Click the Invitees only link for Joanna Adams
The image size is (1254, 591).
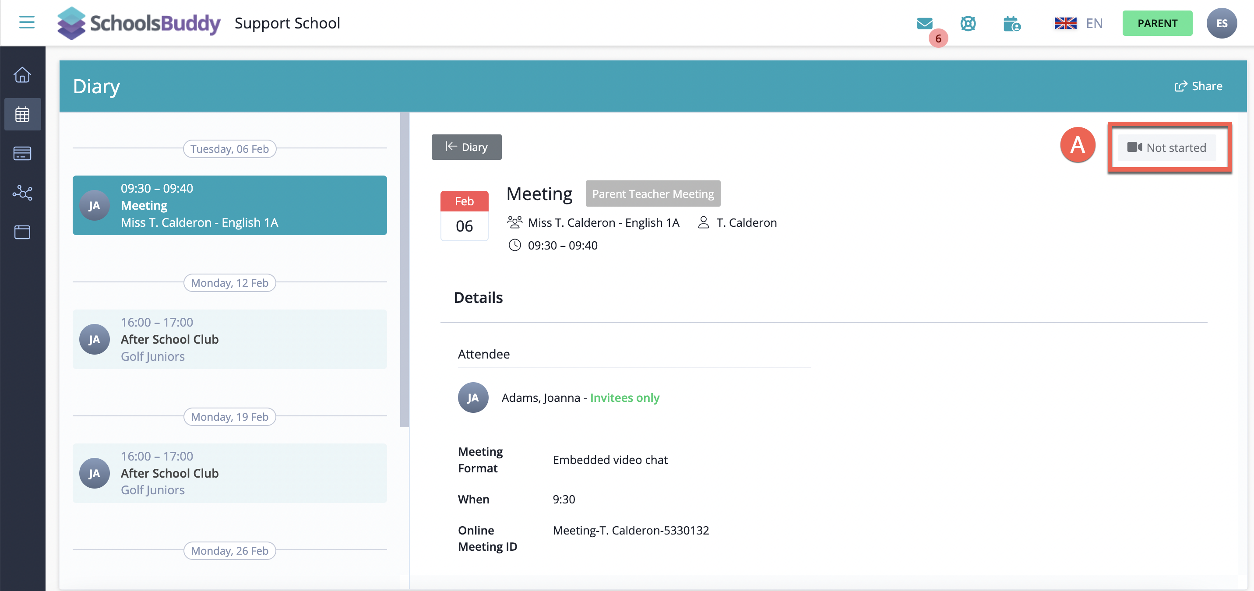(x=624, y=397)
